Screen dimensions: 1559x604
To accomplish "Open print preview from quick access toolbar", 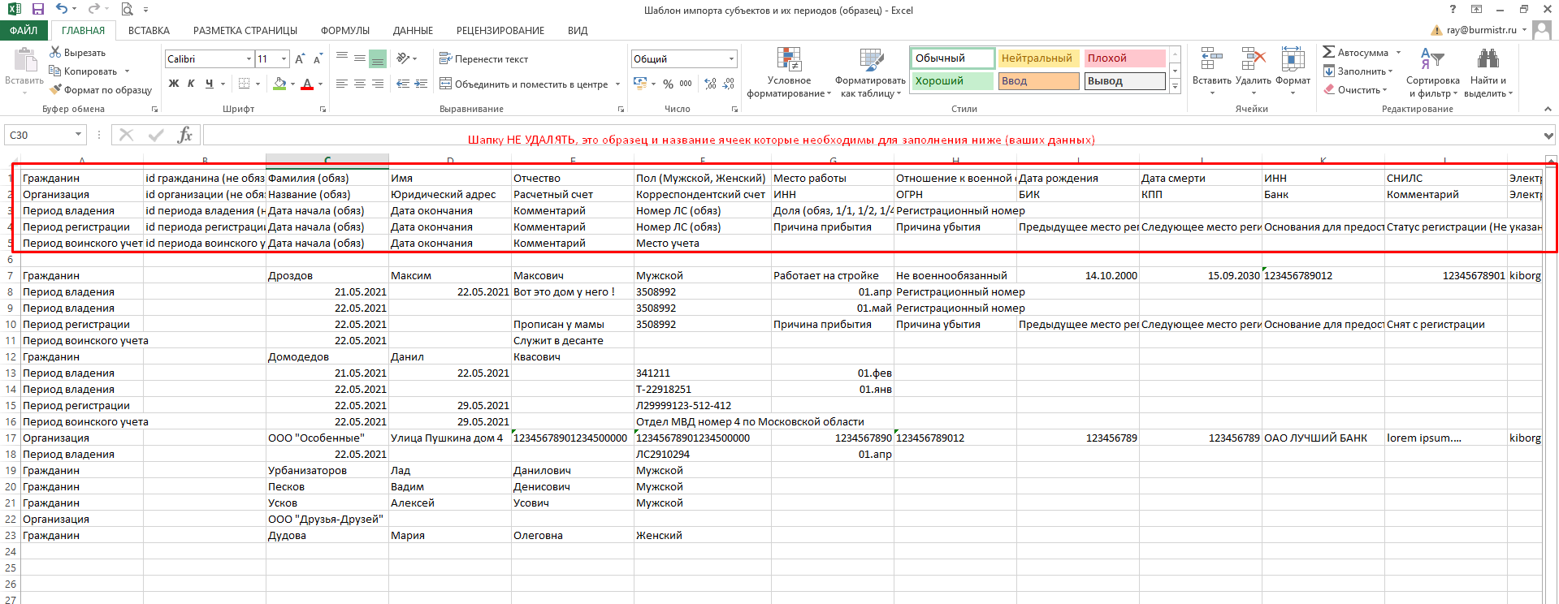I will pos(127,10).
